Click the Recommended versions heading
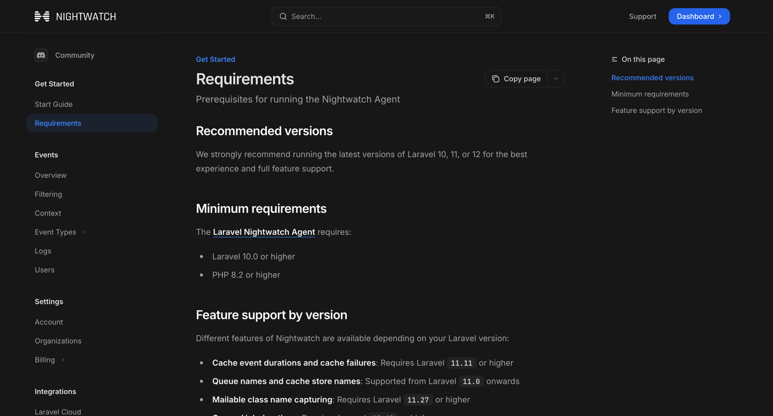Viewport: 773px width, 416px height. (x=264, y=131)
